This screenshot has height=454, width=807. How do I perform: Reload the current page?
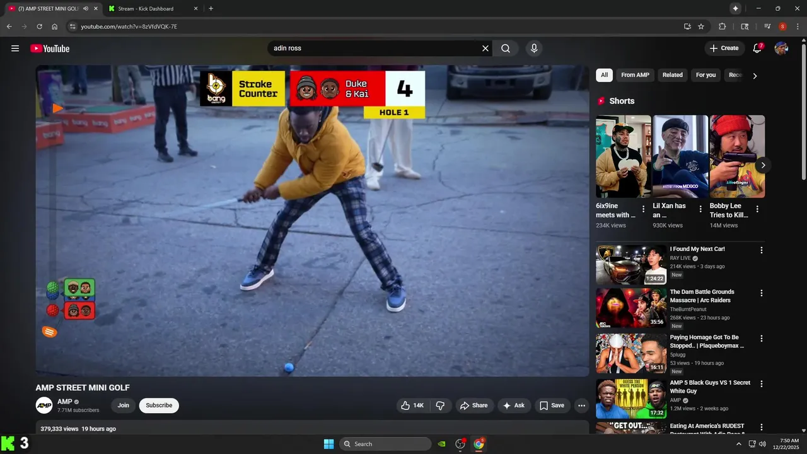[x=39, y=26]
